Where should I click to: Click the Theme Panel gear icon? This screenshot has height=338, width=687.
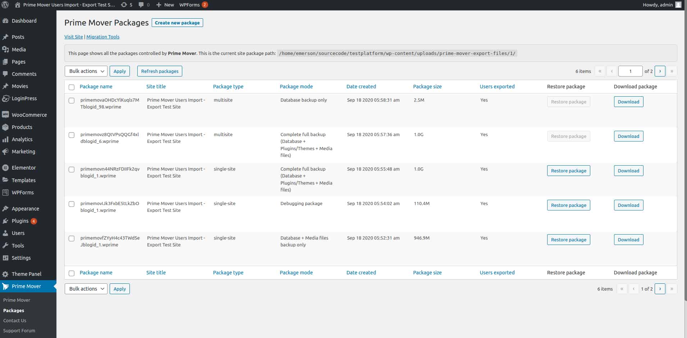tap(5, 274)
